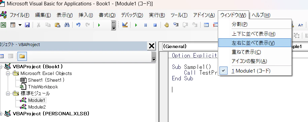Click the Sub Sample1() code line
This screenshot has width=308, height=122.
pyautogui.click(x=192, y=67)
